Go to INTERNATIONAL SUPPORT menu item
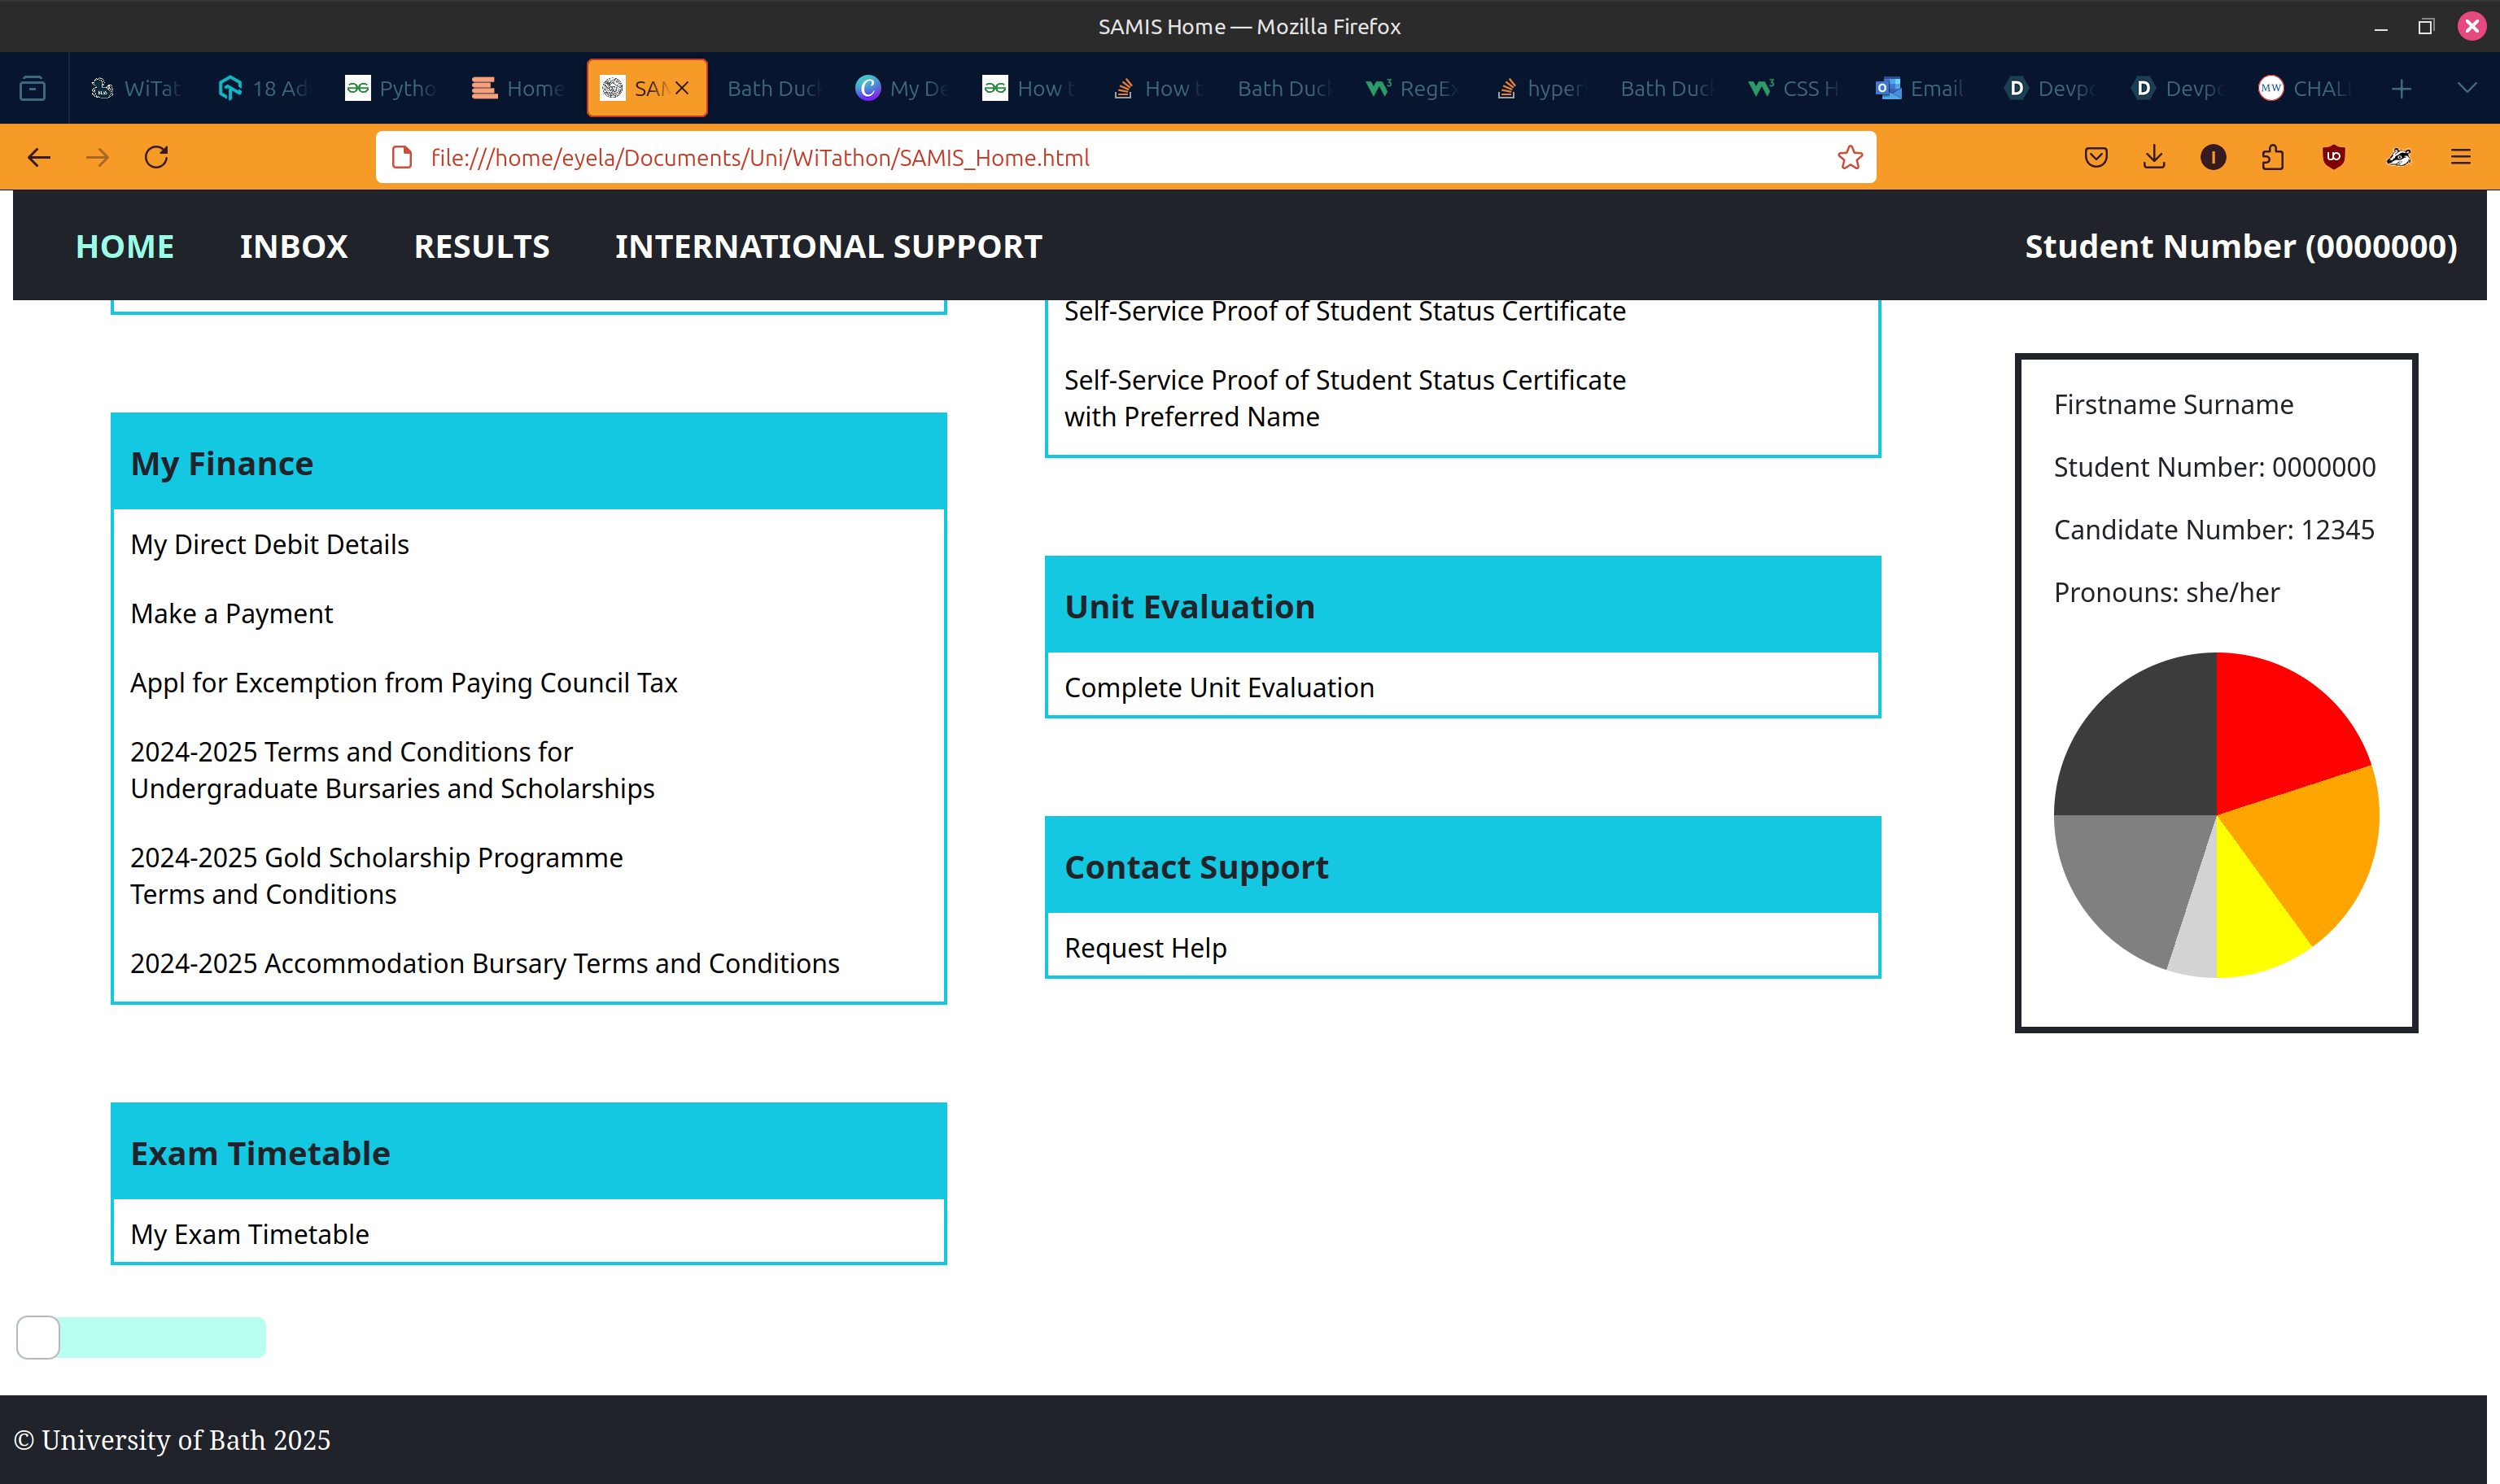This screenshot has height=1484, width=2500. pos(828,246)
